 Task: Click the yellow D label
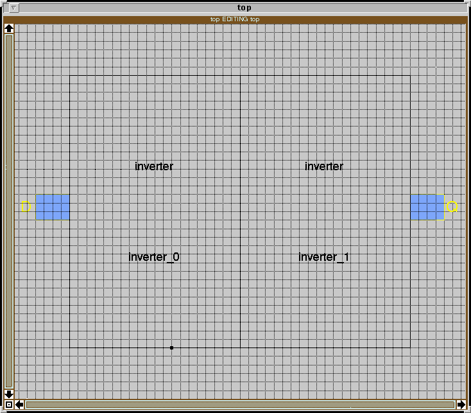pyautogui.click(x=26, y=207)
